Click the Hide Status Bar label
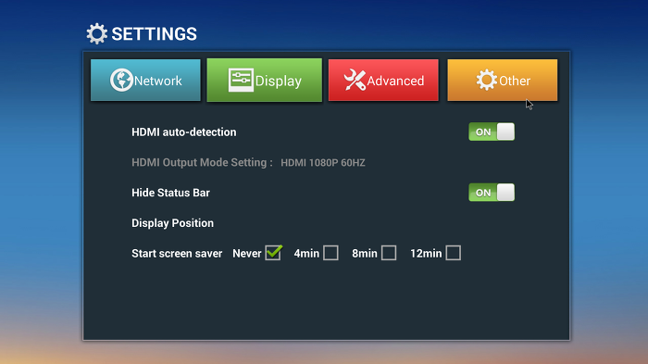 (170, 193)
